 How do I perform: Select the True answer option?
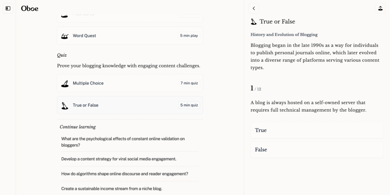click(x=317, y=130)
